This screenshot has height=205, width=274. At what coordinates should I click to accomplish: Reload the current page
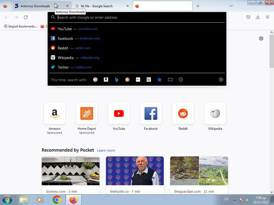tap(26, 17)
